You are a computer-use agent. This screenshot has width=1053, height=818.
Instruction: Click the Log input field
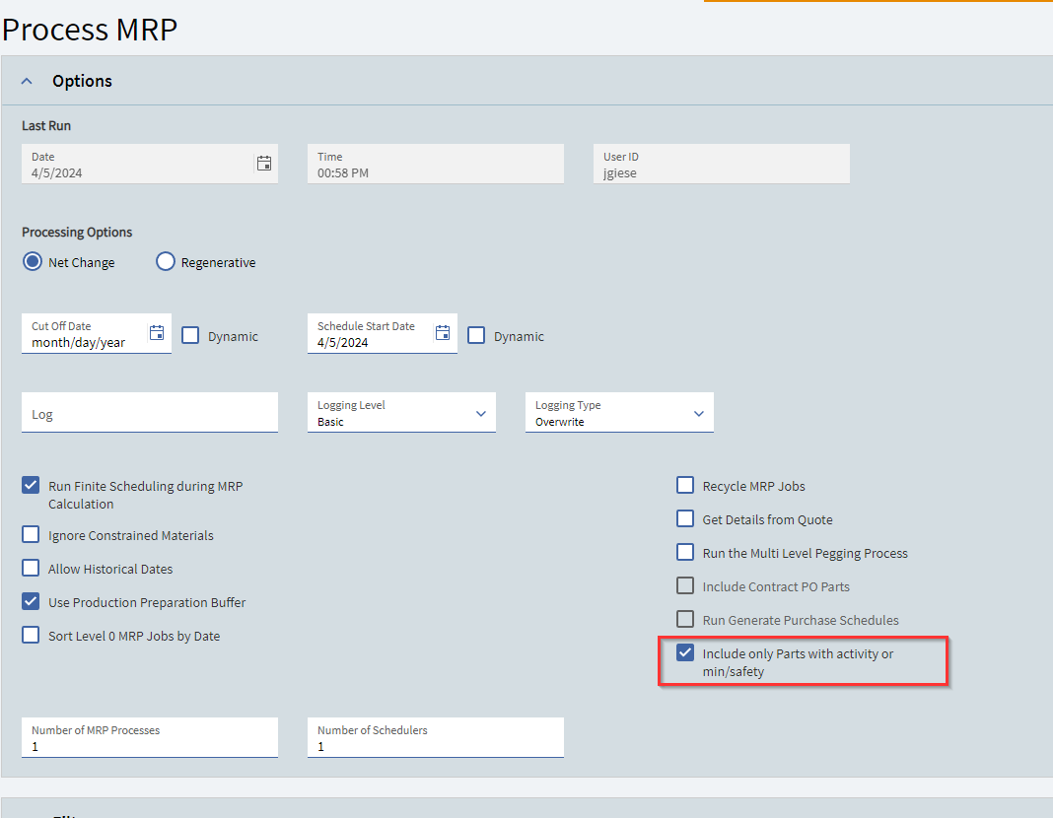click(x=150, y=413)
